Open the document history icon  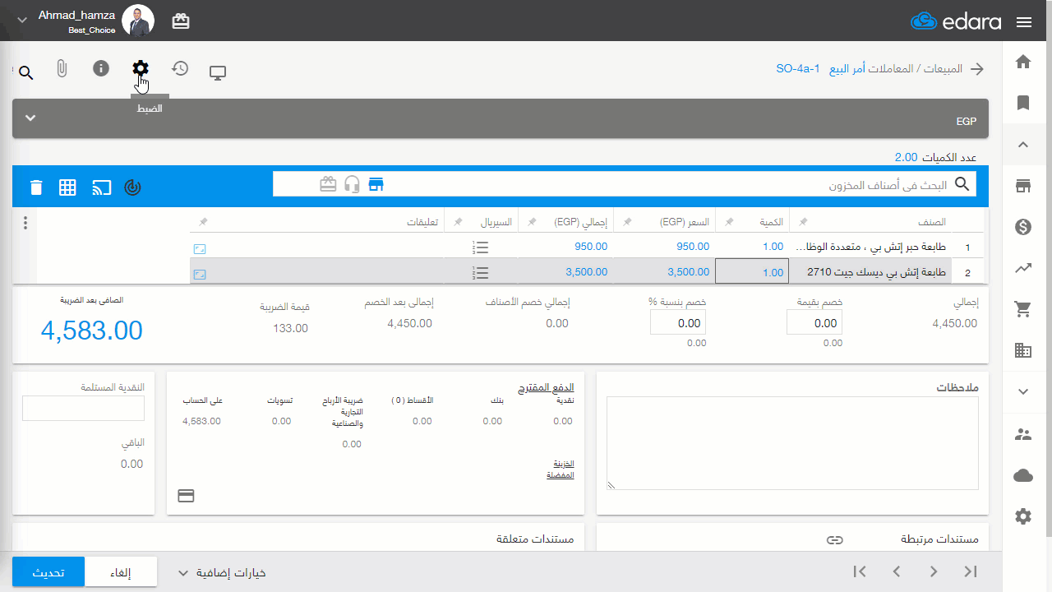[180, 68]
